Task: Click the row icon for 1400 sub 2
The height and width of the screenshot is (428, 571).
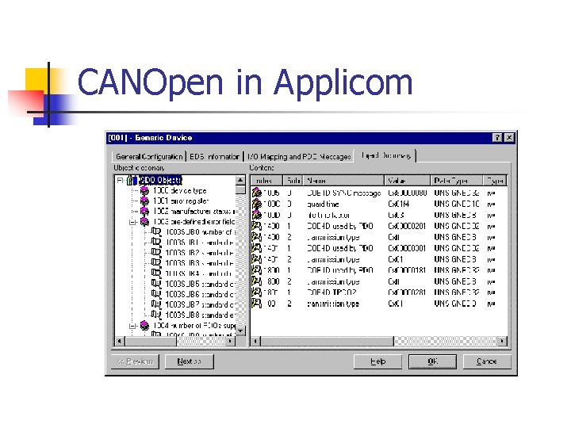Action: coord(257,237)
